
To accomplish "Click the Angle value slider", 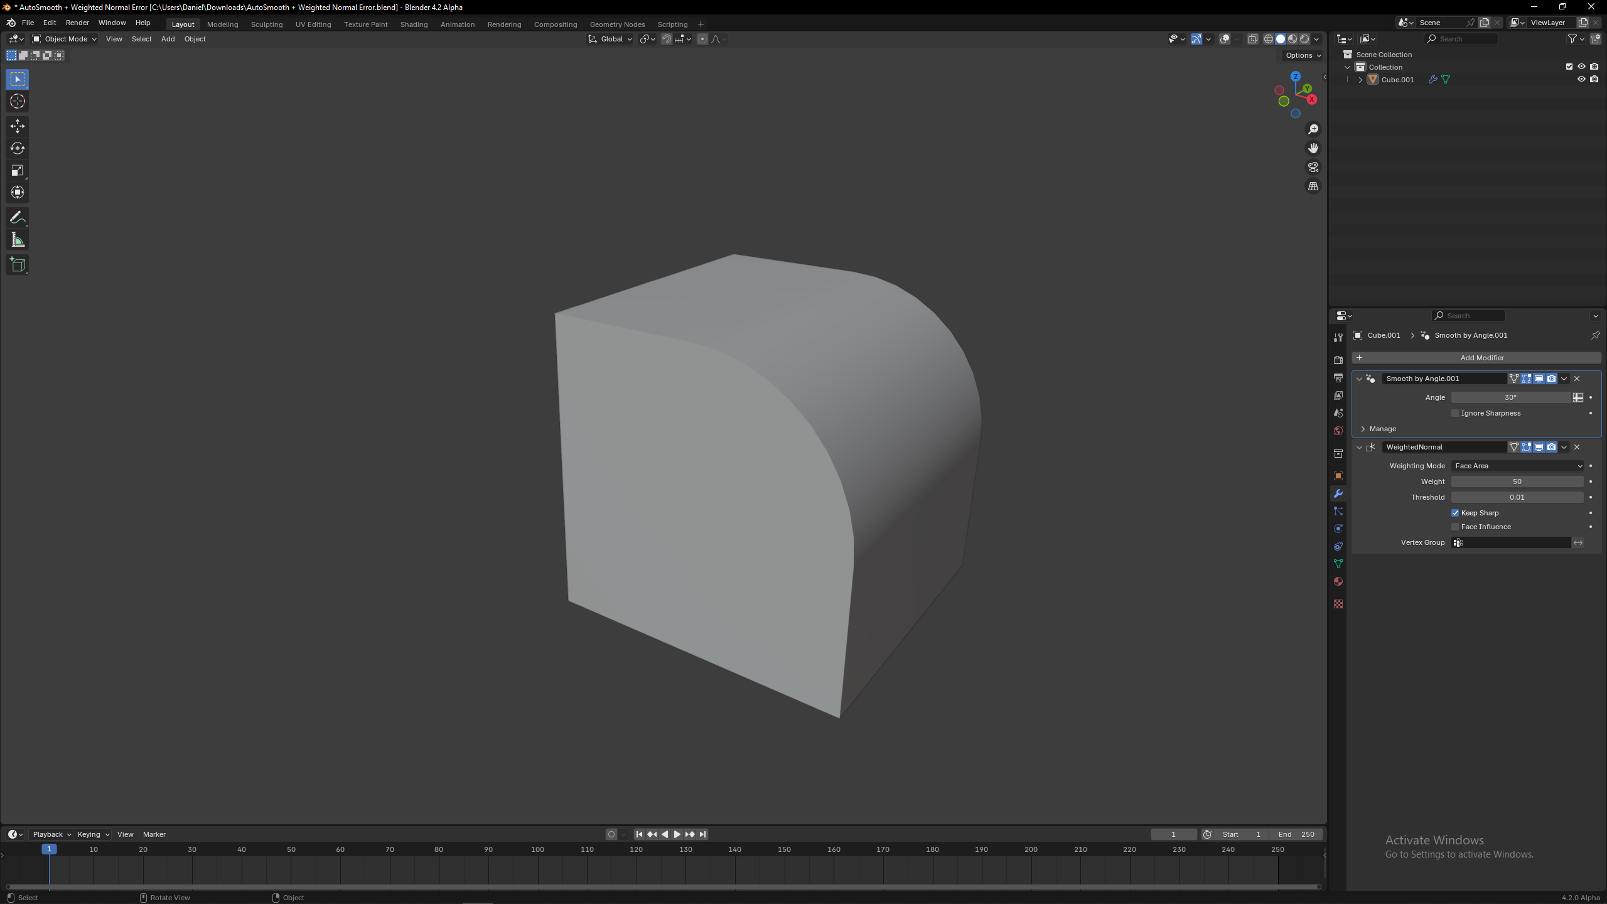I will click(x=1510, y=397).
